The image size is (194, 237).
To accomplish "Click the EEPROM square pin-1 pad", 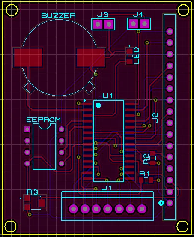I will tap(27, 129).
